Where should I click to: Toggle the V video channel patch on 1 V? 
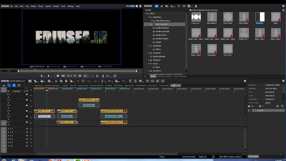click(x=4, y=123)
